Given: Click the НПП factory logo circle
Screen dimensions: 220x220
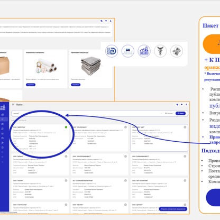Looking at the screenshot, I should pos(144,51).
